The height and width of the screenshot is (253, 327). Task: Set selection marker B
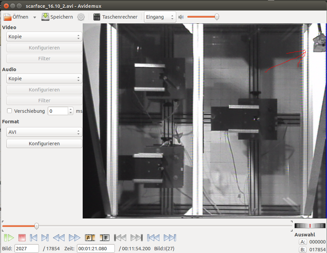pyautogui.click(x=105, y=238)
